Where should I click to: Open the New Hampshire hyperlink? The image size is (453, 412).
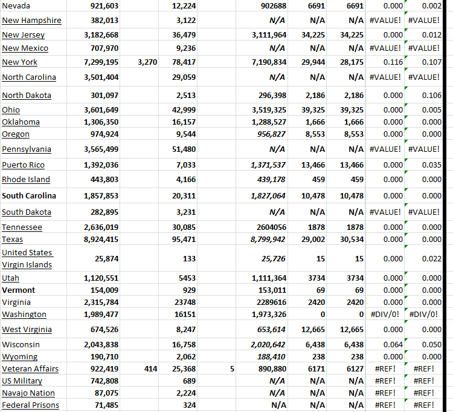point(31,20)
